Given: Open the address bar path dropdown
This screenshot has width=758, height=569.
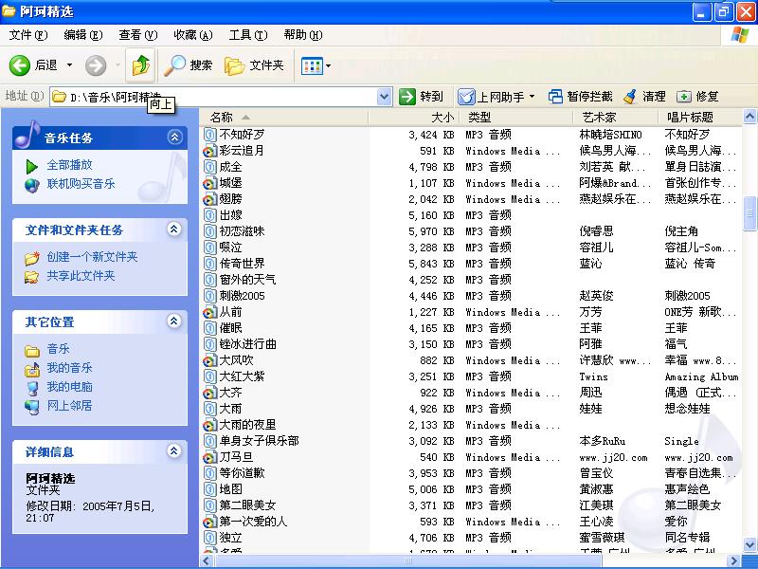Looking at the screenshot, I should point(384,97).
